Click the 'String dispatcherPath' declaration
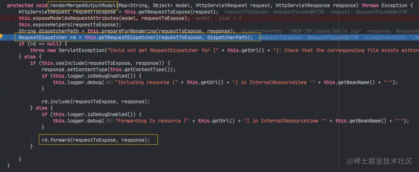419x172 pixels. point(48,31)
